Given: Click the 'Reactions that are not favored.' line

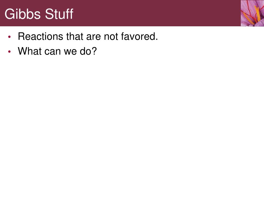Looking at the screenshot, I should (88, 36).
